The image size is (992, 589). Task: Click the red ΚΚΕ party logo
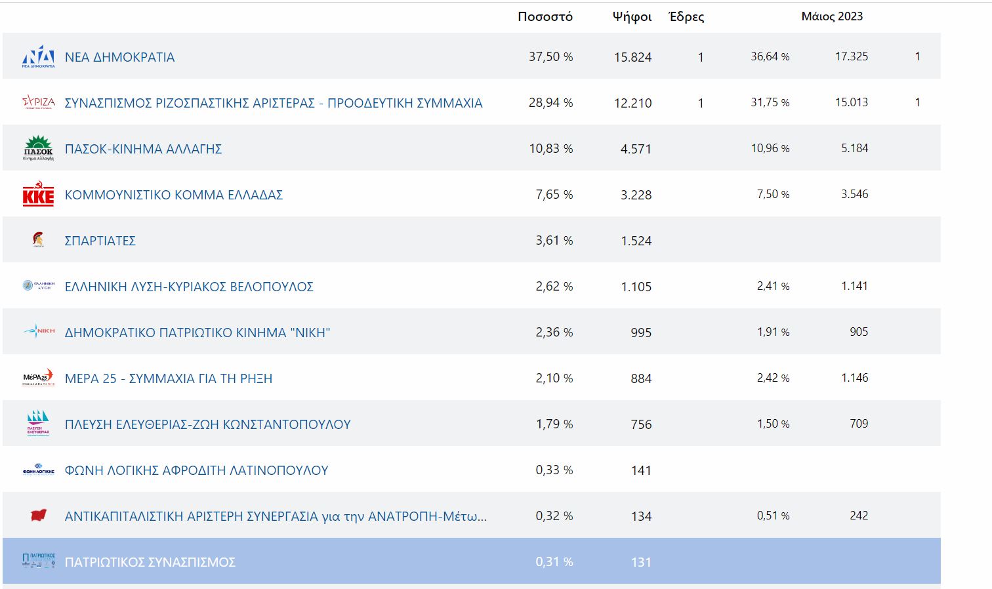click(x=38, y=195)
